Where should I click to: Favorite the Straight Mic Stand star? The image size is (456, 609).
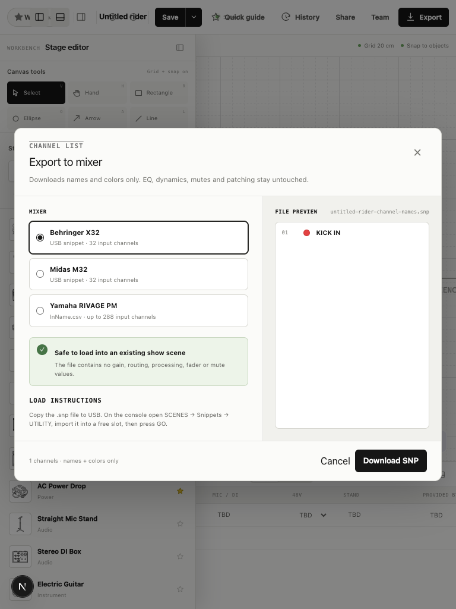180,523
